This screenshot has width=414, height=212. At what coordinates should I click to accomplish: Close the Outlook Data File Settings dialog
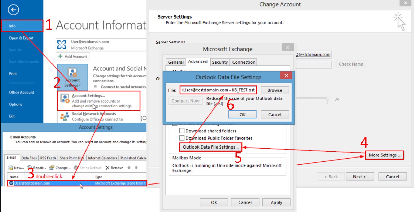tap(286, 76)
